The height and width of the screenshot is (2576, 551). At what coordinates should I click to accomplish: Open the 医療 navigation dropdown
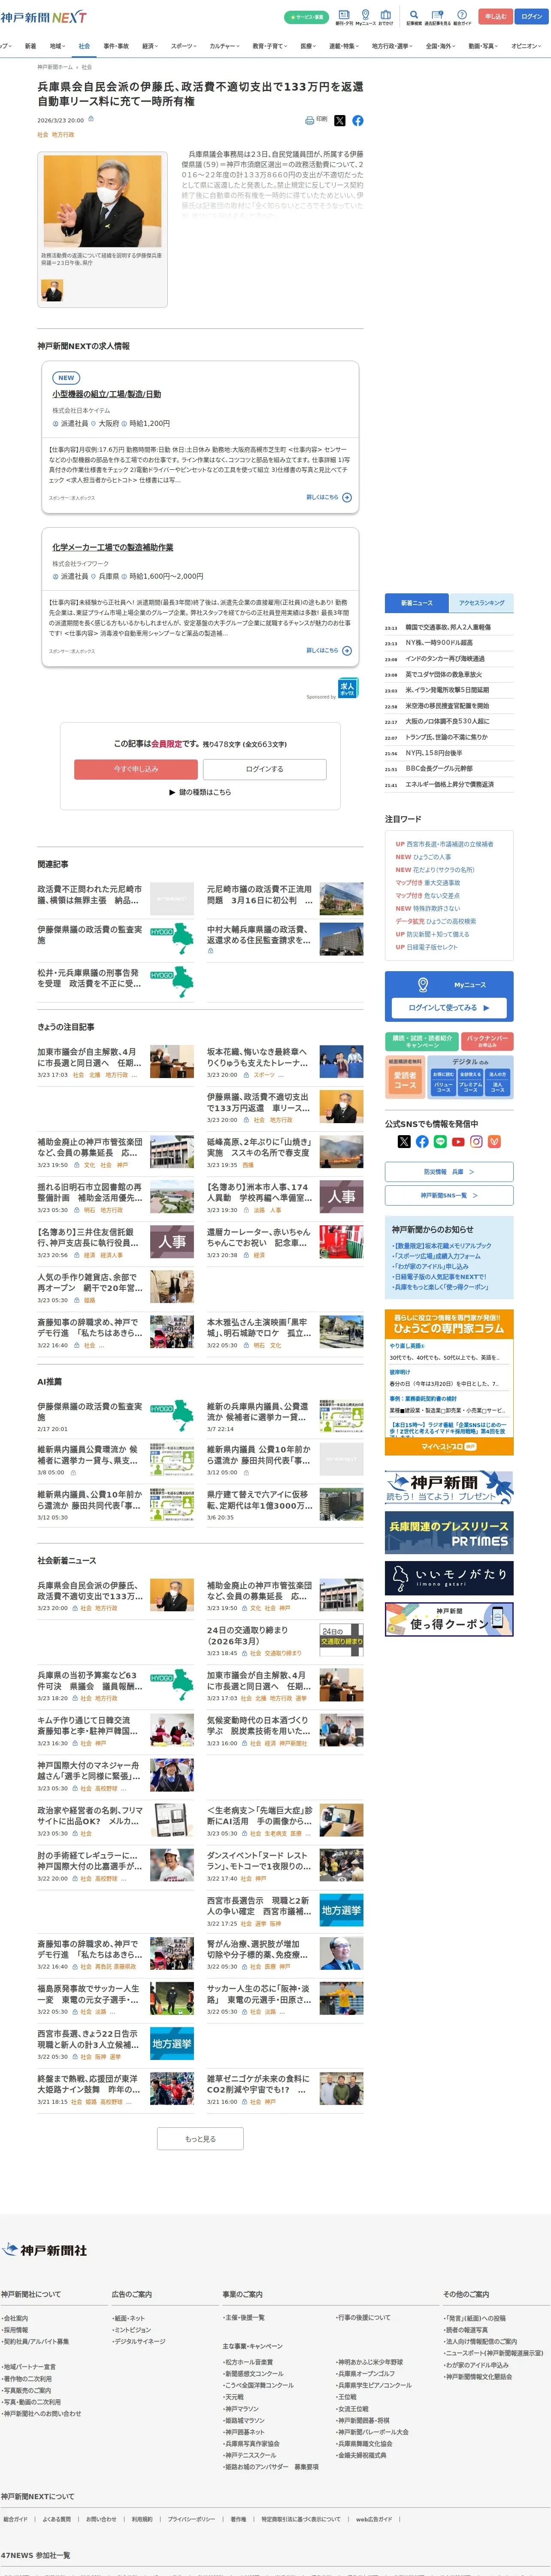(x=309, y=46)
